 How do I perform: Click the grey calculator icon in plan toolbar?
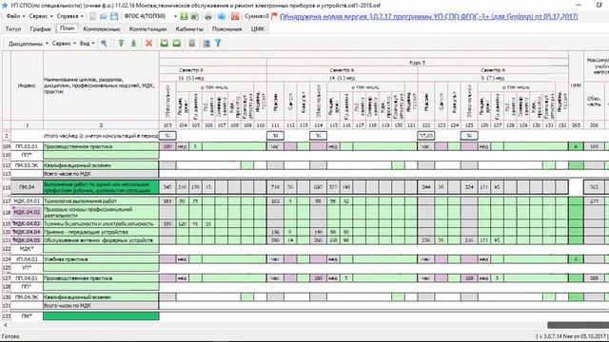[x=192, y=44]
